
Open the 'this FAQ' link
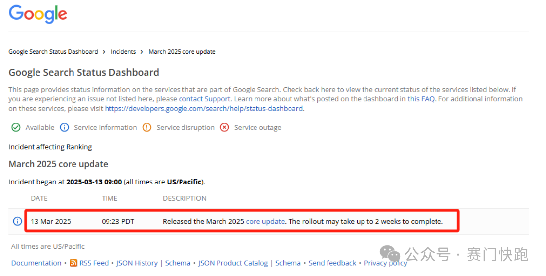(x=421, y=99)
